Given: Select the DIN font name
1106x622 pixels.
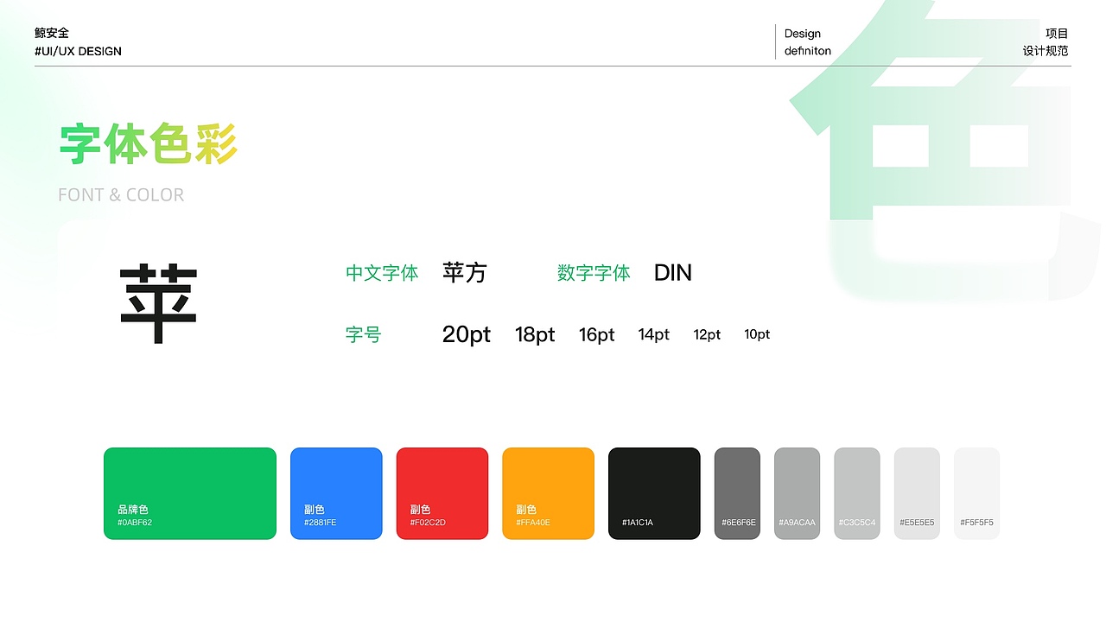Looking at the screenshot, I should click(673, 273).
